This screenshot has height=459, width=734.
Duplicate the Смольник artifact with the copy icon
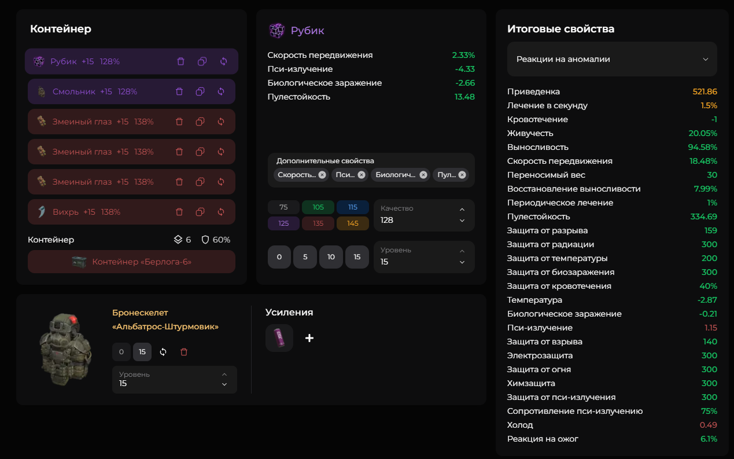(x=200, y=91)
